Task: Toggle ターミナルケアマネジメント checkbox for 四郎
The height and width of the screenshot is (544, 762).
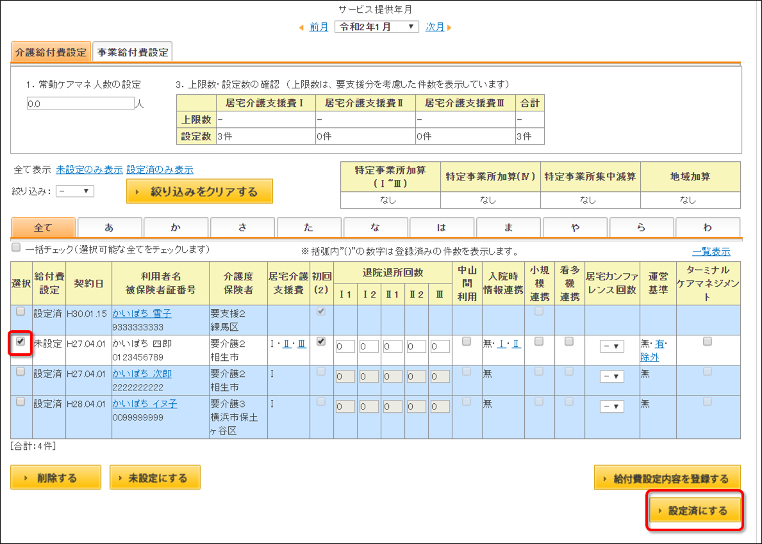Action: 708,342
